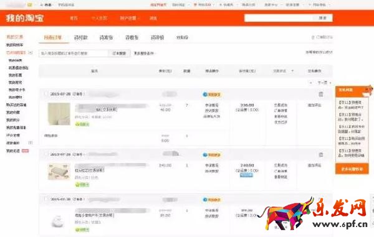The image size is (374, 237).
Task: Expand 更多筛选条件 filter options
Action: click(x=145, y=53)
